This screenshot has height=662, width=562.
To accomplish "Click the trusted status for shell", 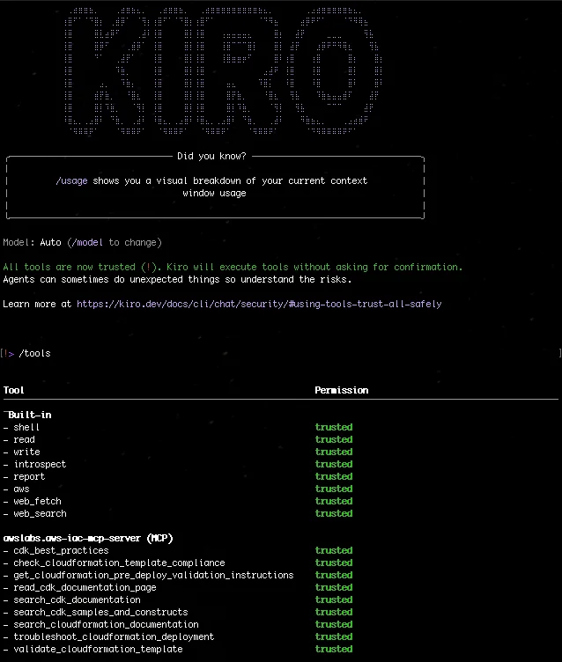I will click(334, 427).
